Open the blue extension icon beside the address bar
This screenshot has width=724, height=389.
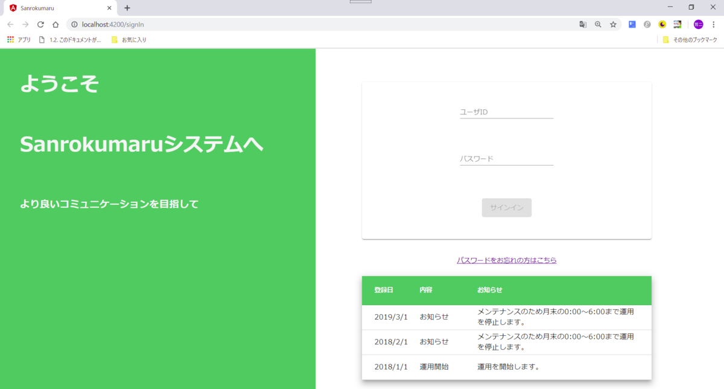(632, 24)
